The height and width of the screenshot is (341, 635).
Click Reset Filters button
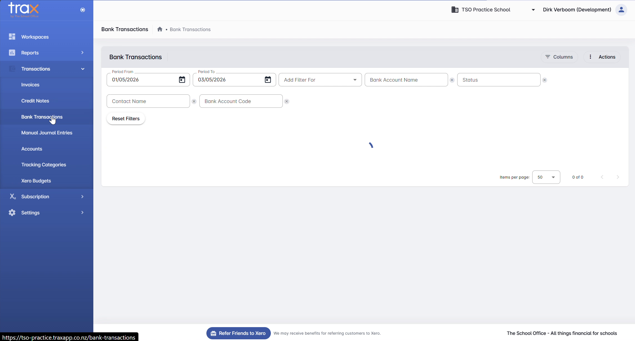(x=126, y=119)
